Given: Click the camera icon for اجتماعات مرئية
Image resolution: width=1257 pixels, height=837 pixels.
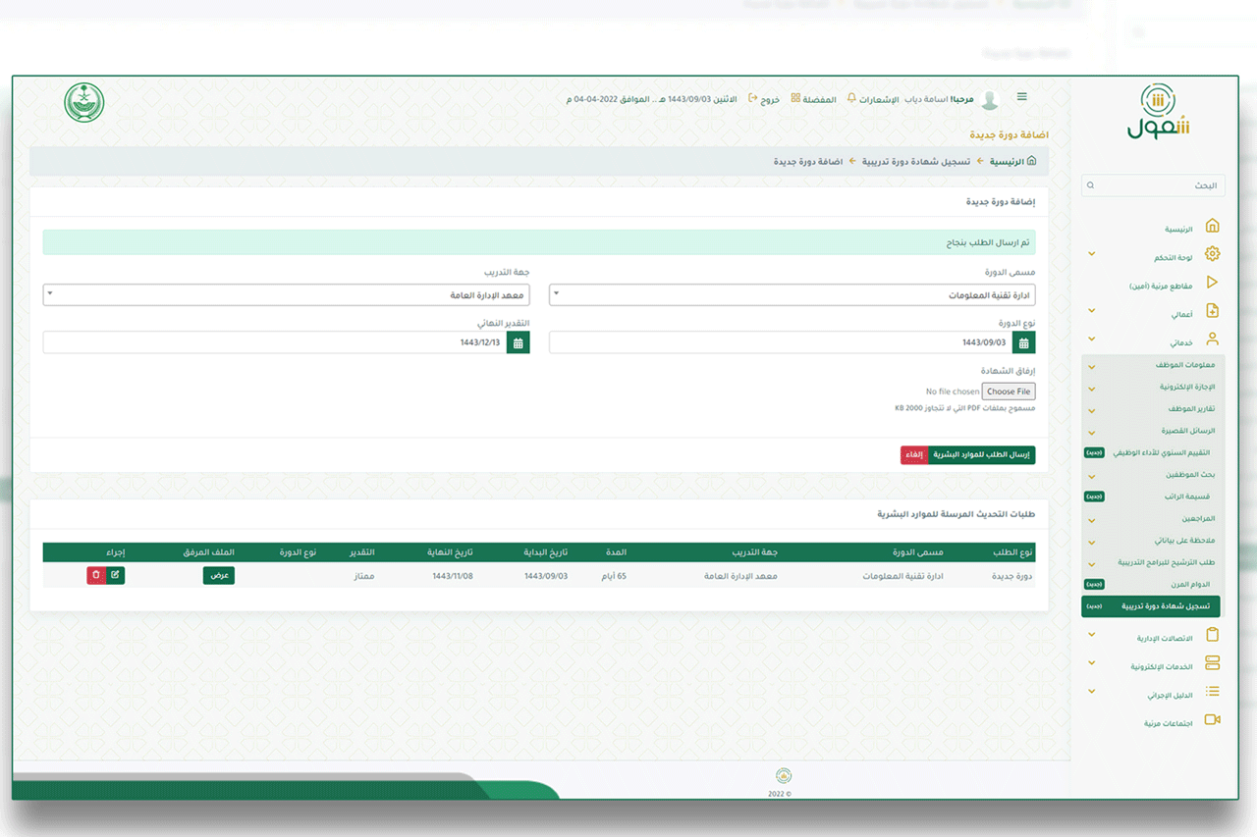Looking at the screenshot, I should coord(1212,720).
